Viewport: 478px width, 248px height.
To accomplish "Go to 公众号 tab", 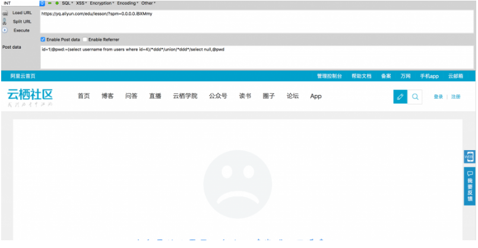I will (x=218, y=96).
